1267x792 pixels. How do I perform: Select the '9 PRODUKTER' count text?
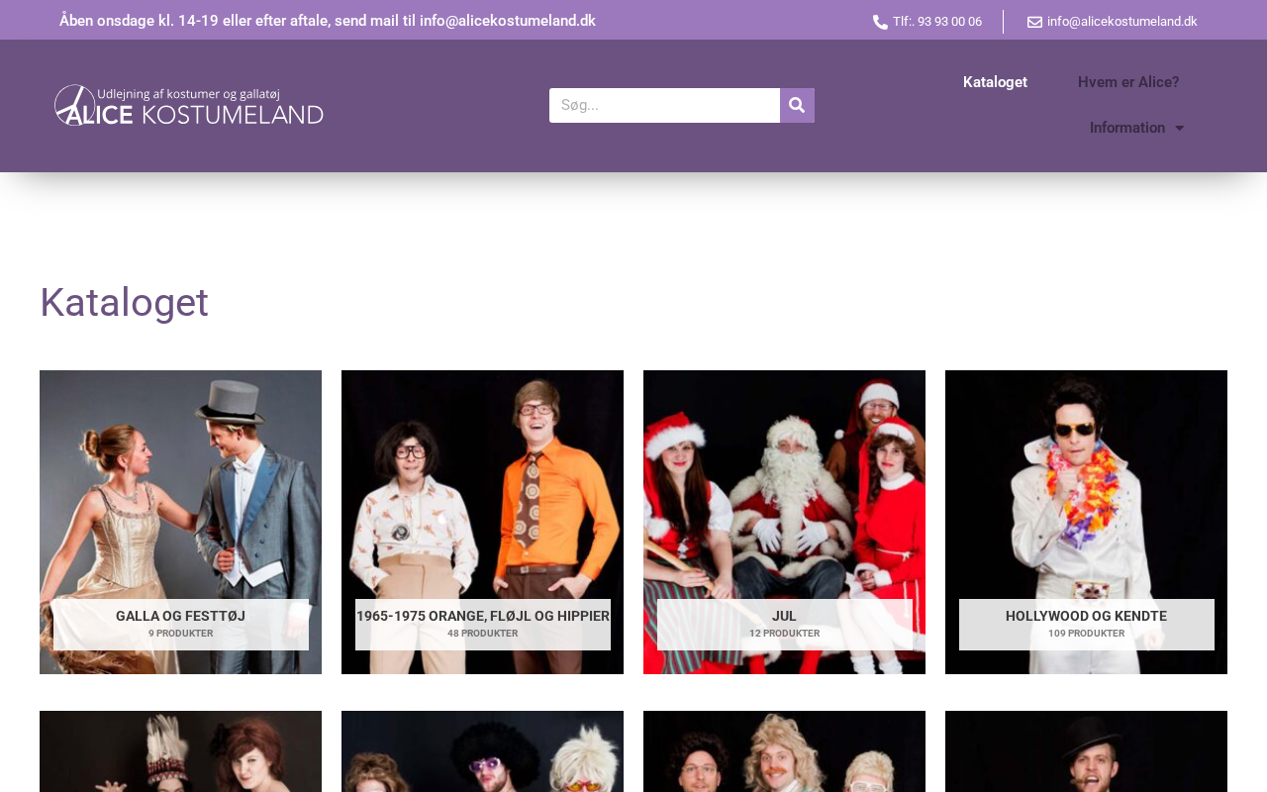(180, 634)
